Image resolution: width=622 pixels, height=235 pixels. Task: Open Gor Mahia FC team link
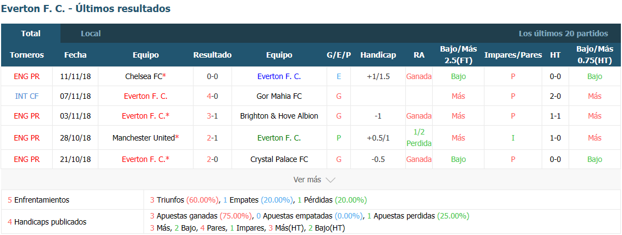279,96
